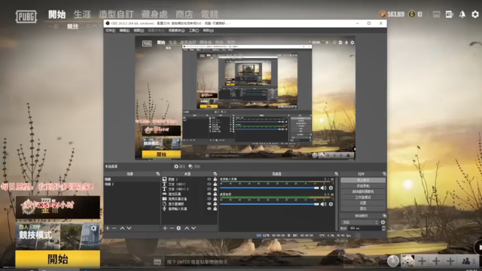Adjust transition duration stepper arrows
482x271 pixels.
coord(383,228)
